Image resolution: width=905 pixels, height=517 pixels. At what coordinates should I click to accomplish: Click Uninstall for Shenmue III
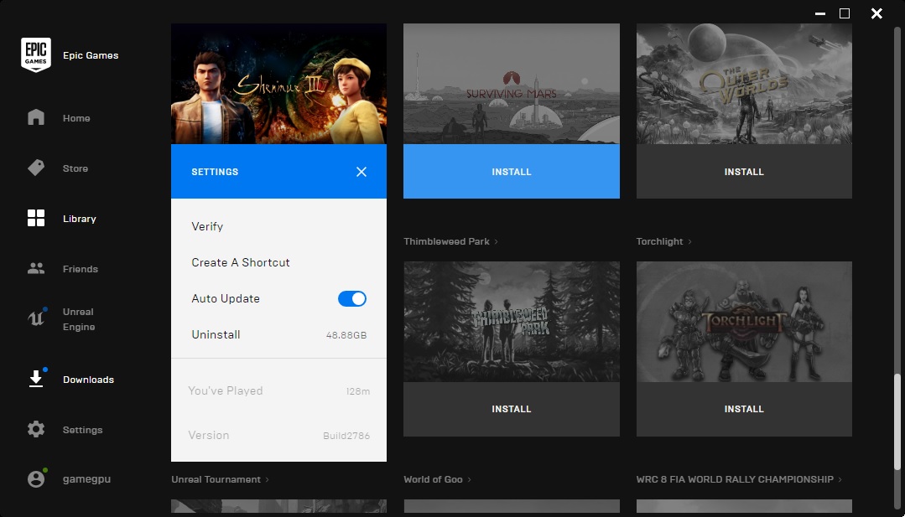tap(216, 334)
